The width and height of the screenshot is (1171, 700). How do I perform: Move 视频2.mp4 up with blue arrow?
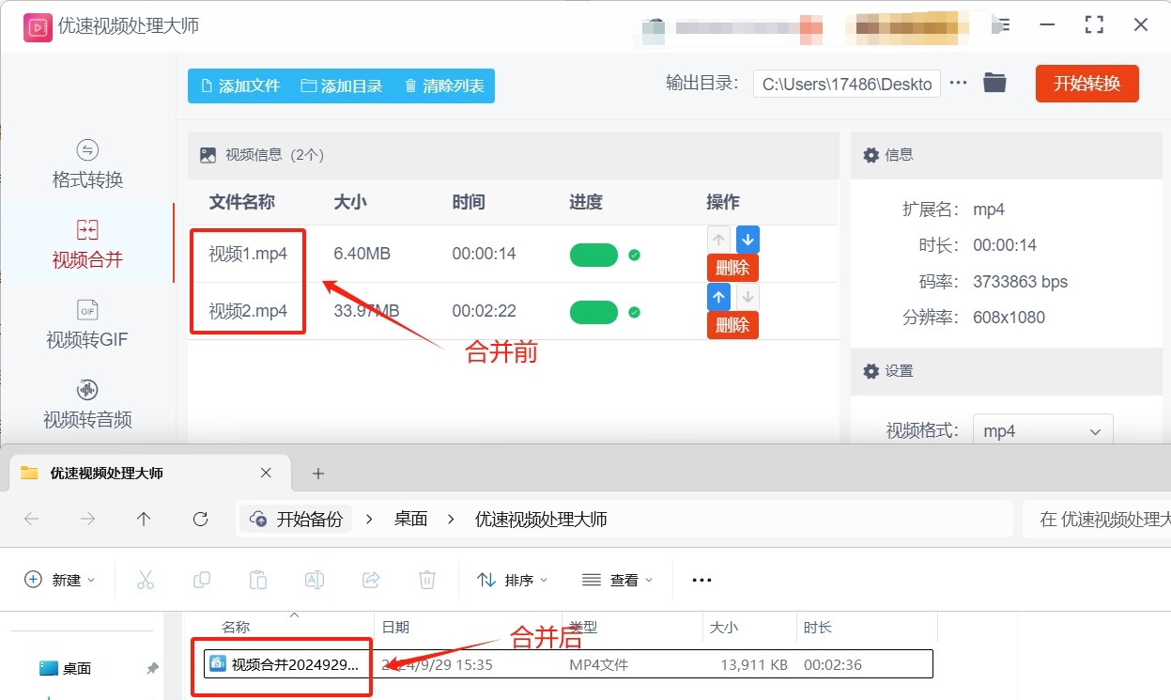(718, 298)
